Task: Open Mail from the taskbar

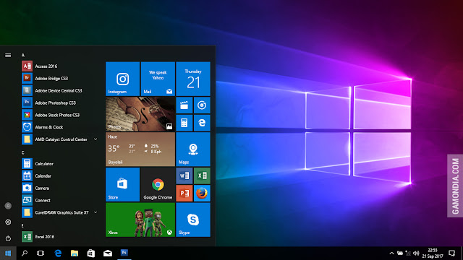Action: [108, 253]
